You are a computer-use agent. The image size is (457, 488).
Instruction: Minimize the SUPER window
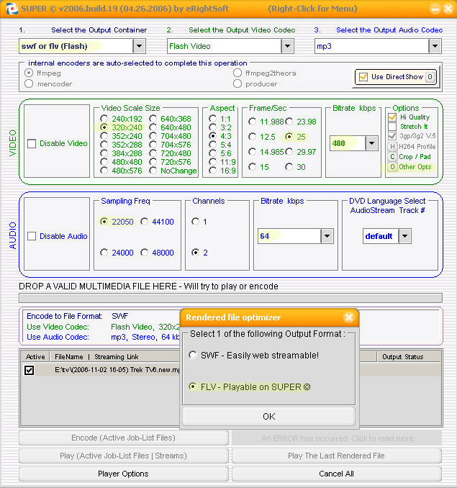point(435,9)
